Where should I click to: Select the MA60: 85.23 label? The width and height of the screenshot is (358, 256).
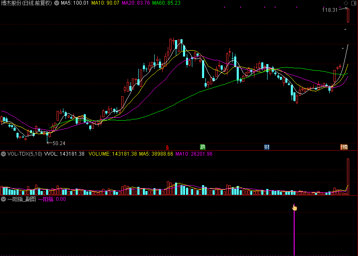click(x=166, y=3)
